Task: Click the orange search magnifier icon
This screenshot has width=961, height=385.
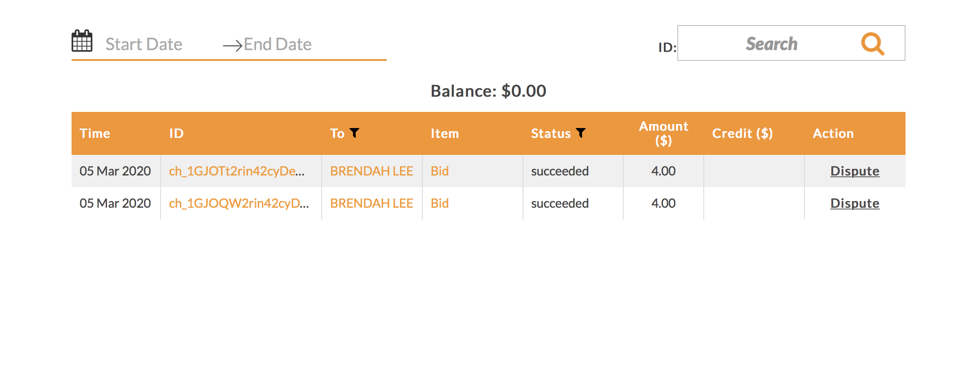Action: click(872, 44)
